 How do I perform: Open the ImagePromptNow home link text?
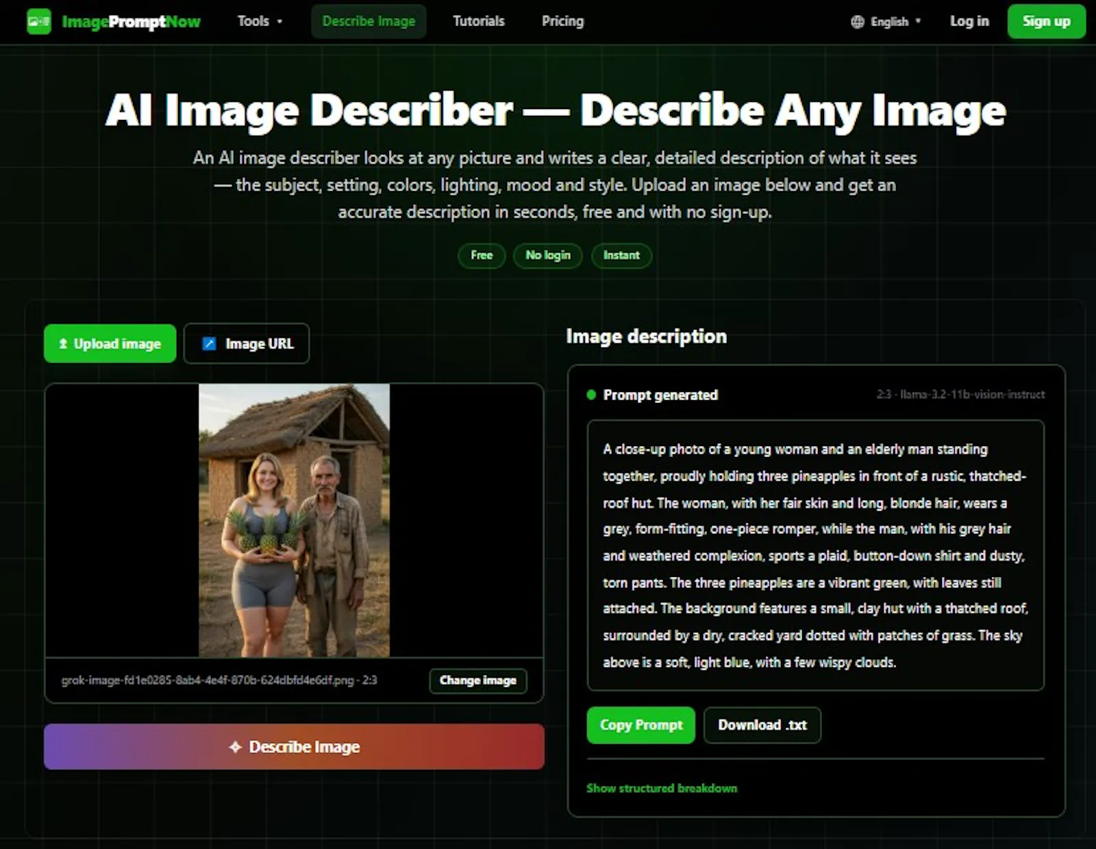tap(131, 21)
